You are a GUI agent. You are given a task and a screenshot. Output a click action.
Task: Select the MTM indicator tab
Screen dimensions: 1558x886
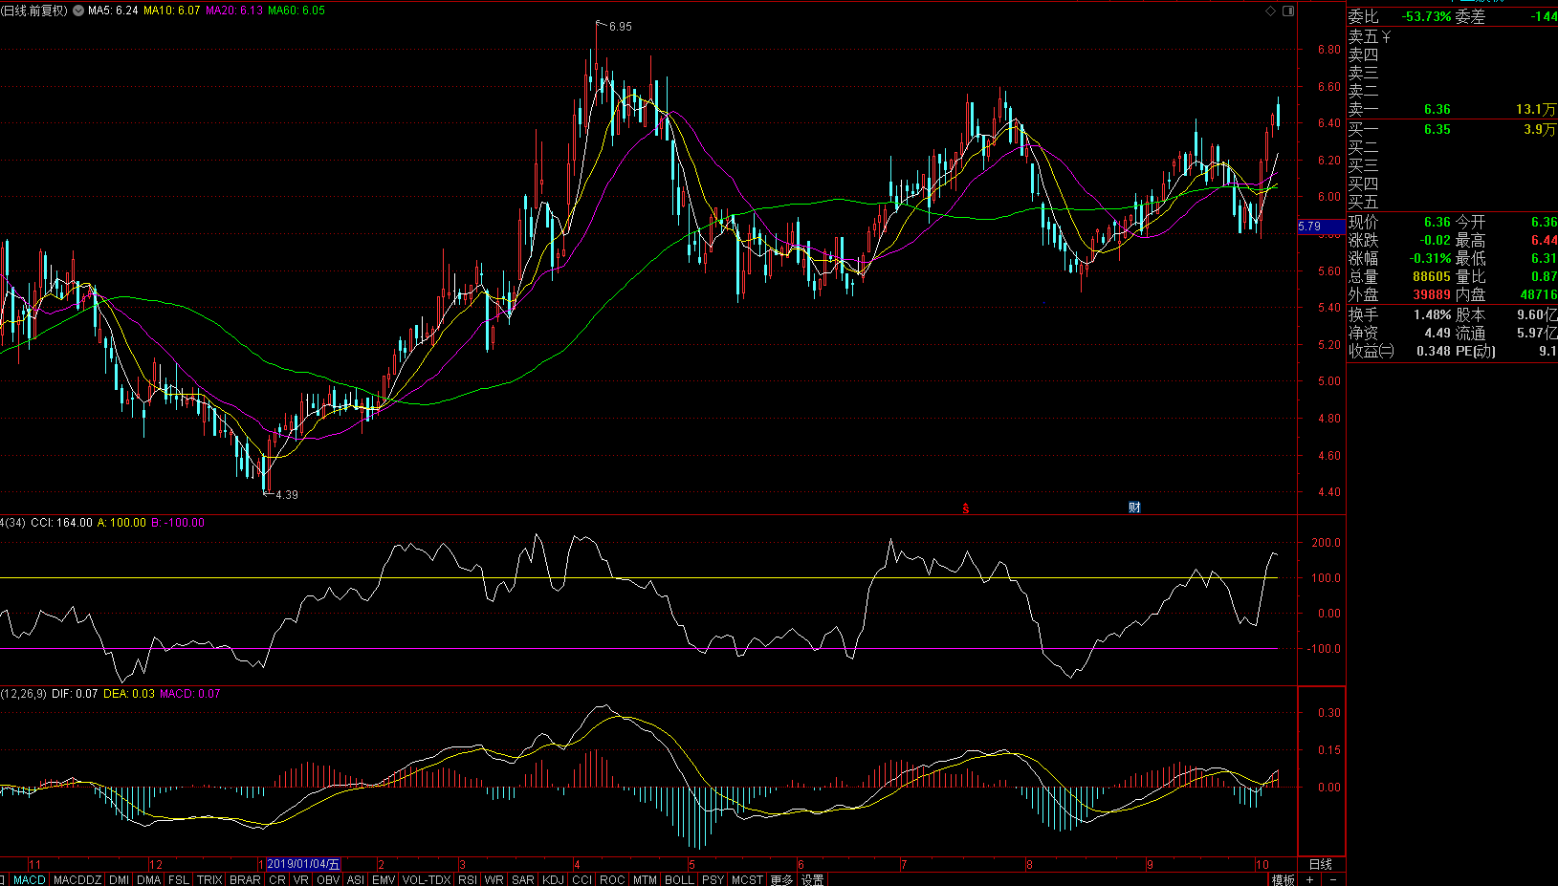click(x=646, y=879)
